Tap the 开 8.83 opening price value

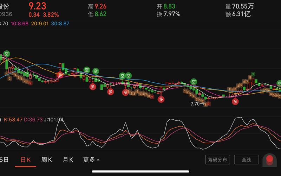pos(166,6)
